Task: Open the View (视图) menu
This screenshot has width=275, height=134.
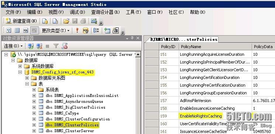Action: coord(56,12)
